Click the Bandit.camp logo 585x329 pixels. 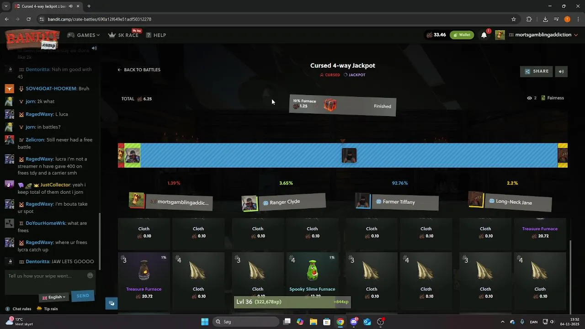pyautogui.click(x=32, y=39)
